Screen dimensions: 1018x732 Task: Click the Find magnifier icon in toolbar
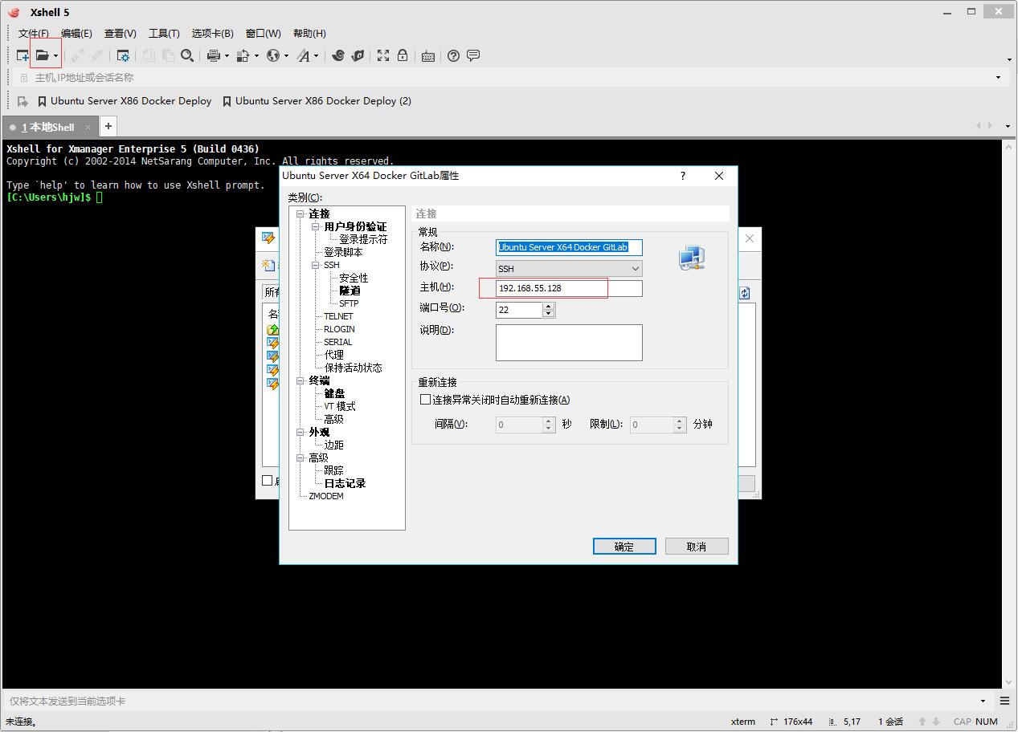(x=186, y=55)
